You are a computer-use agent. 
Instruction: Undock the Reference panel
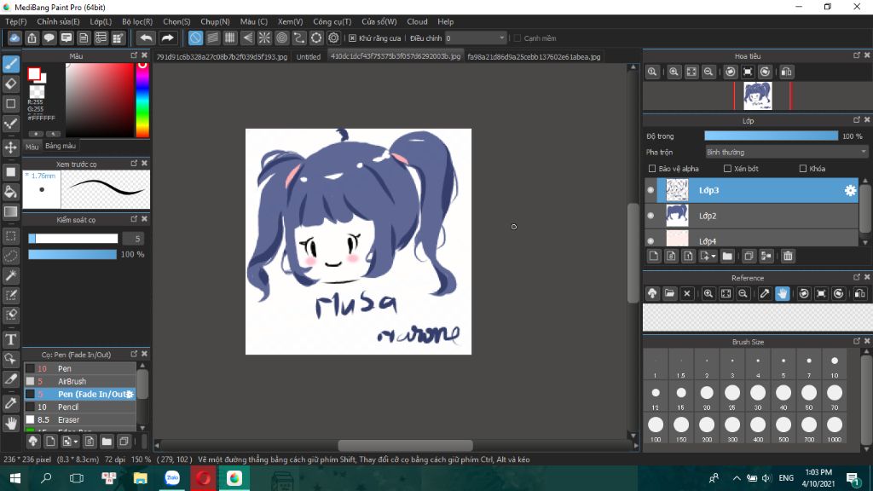[x=856, y=277]
